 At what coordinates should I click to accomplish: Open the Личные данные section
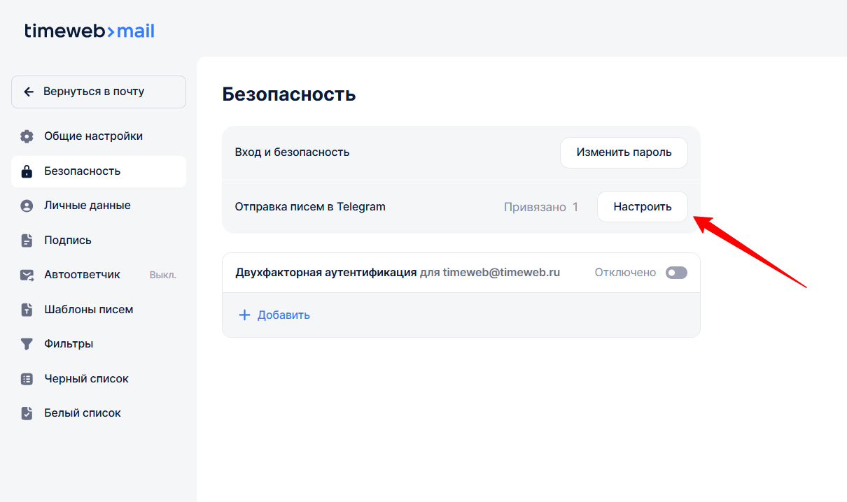87,206
